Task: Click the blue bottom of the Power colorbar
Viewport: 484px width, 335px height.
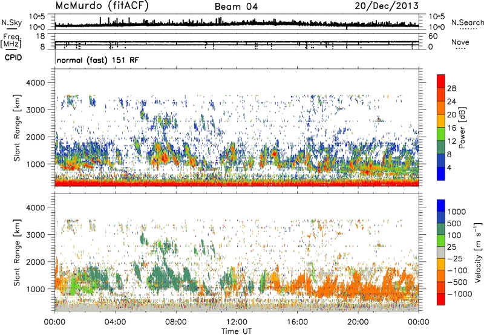Action: point(441,174)
